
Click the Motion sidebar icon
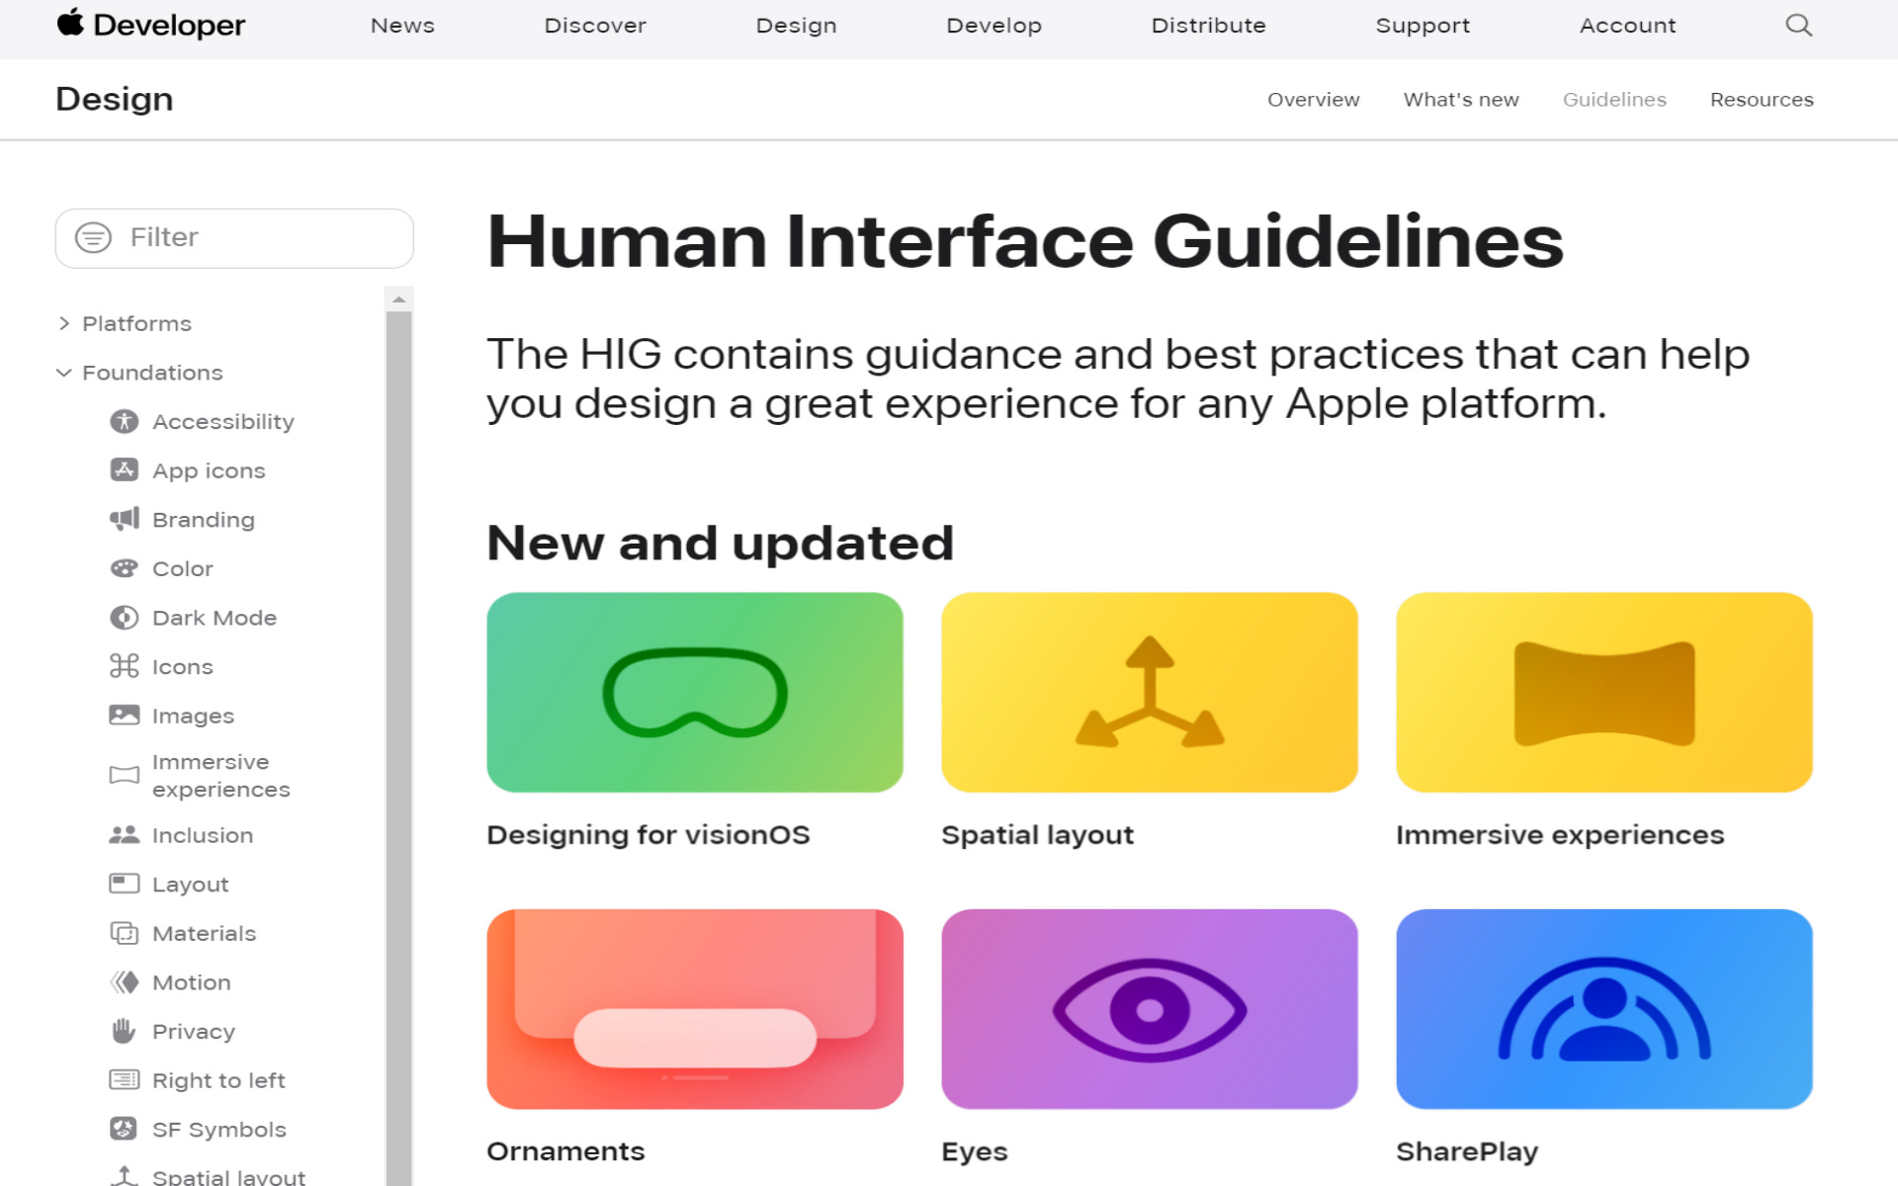[124, 981]
